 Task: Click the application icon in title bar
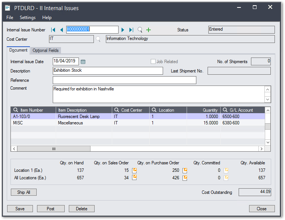(x=7, y=8)
